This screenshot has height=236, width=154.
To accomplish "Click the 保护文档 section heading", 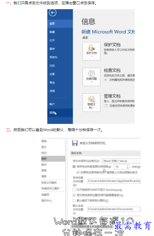I will 112,45.
